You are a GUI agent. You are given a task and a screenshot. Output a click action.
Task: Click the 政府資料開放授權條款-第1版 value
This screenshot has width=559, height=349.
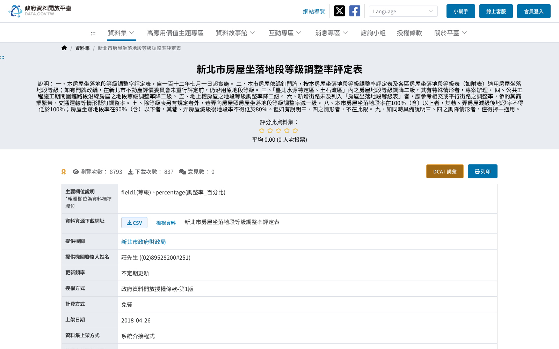[157, 289]
